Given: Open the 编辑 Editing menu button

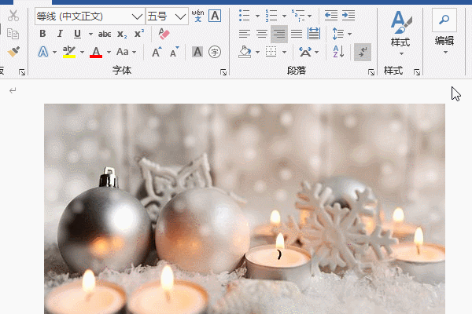Looking at the screenshot, I should 444,31.
